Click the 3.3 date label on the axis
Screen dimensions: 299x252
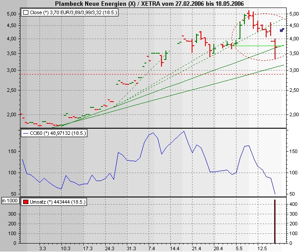[x=43, y=248]
